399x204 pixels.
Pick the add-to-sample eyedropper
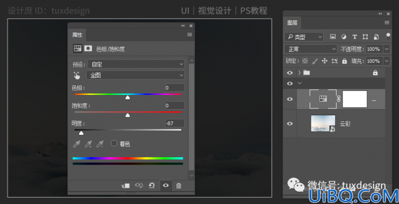tap(88, 144)
